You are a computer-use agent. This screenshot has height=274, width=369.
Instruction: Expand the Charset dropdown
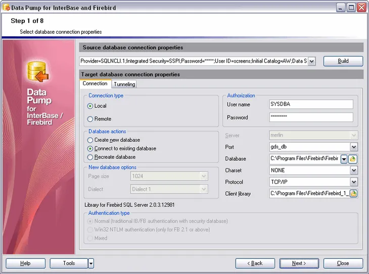(x=354, y=171)
